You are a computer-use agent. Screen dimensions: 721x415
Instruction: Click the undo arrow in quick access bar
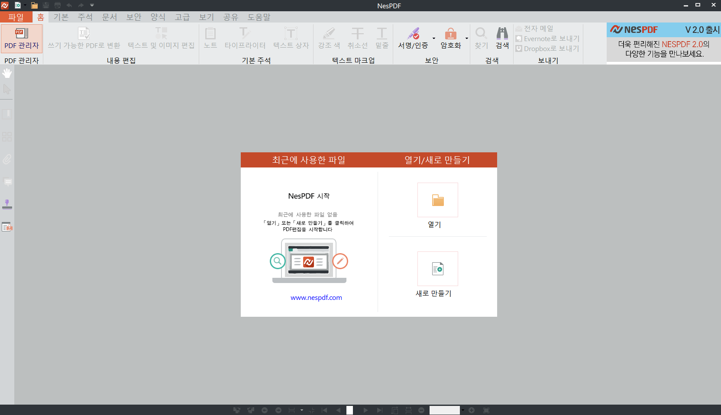pyautogui.click(x=69, y=5)
